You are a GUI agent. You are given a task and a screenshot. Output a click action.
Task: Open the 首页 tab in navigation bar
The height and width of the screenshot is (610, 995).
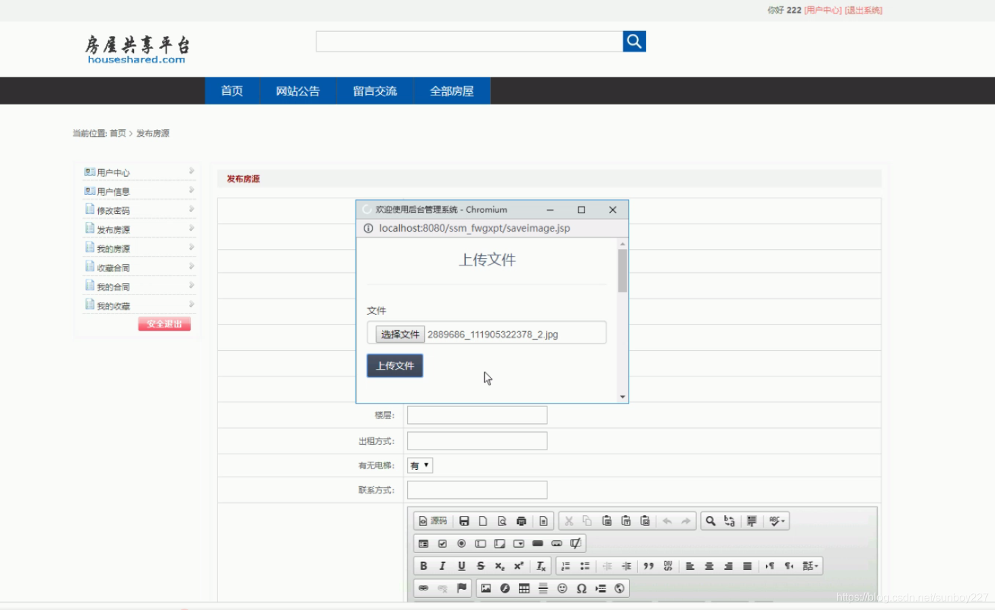pos(232,91)
